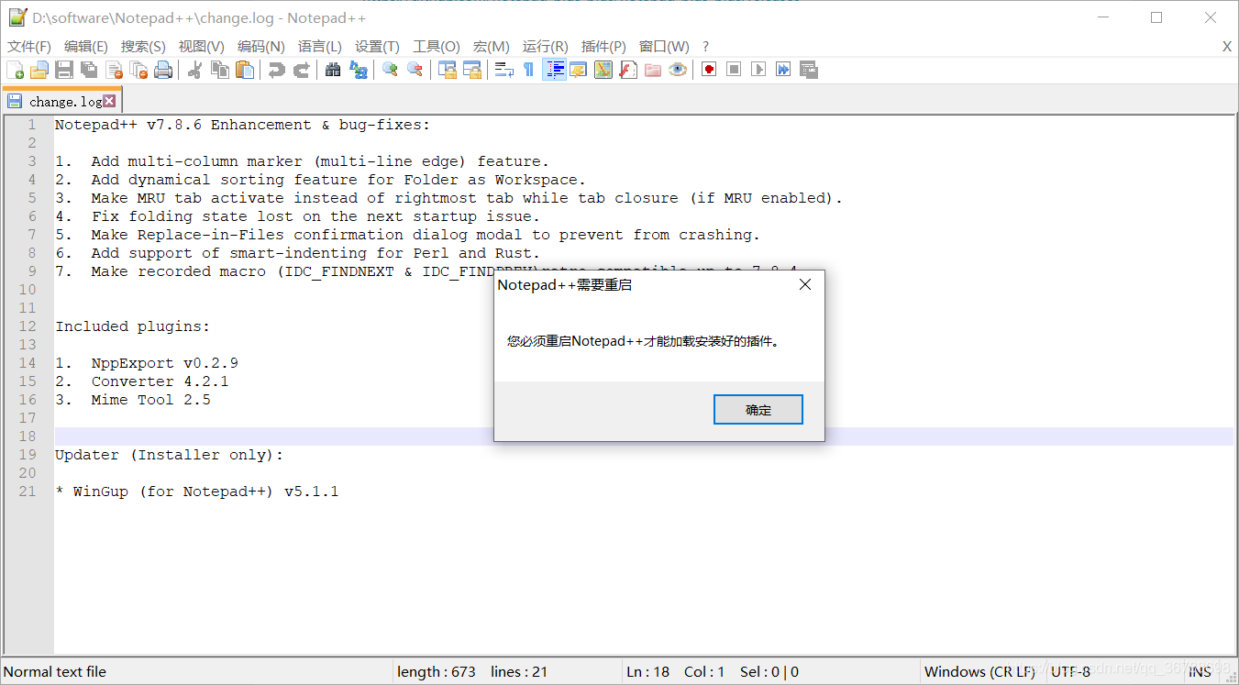Redo the action via toolbar arrow
This screenshot has height=685, width=1239.
pos(301,70)
